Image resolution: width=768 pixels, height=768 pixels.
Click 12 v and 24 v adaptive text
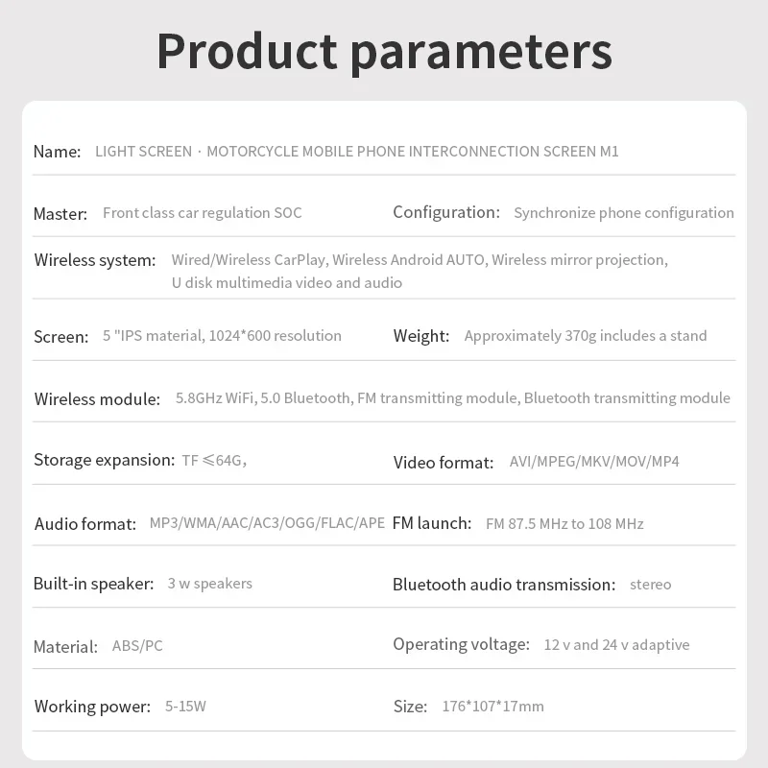click(x=616, y=644)
